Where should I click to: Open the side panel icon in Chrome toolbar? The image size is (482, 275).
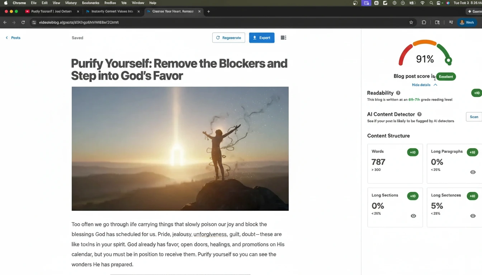coord(437,22)
